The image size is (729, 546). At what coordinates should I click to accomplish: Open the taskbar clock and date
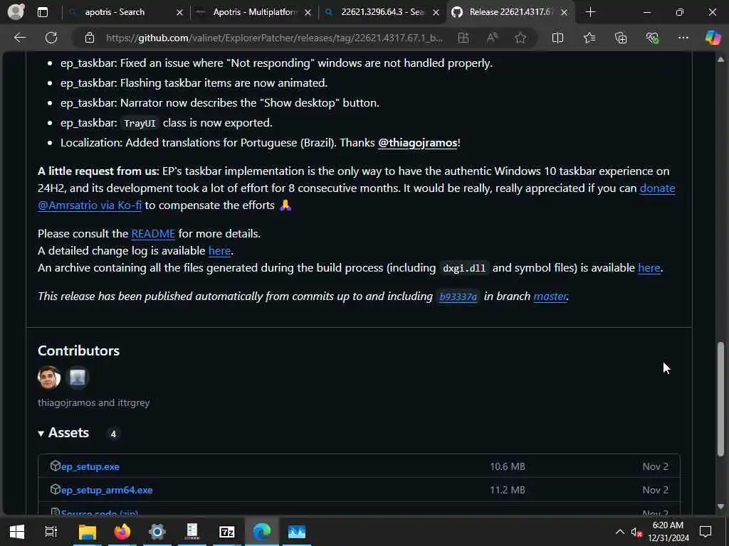[668, 532]
